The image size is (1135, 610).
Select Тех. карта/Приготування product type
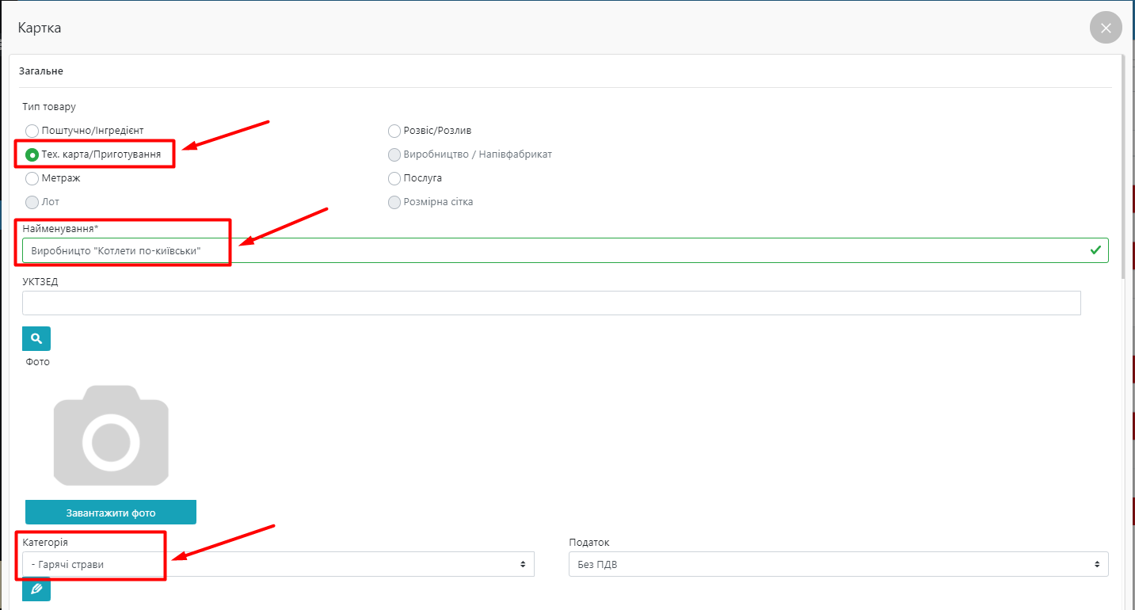32,154
